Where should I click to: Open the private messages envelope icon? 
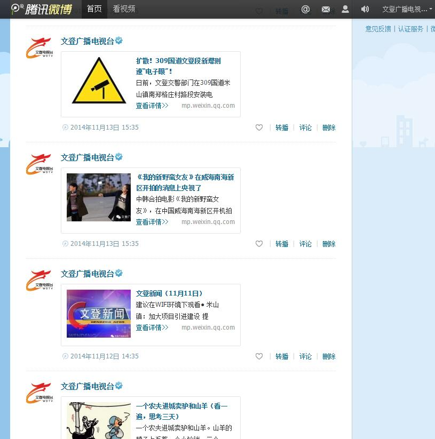click(326, 9)
